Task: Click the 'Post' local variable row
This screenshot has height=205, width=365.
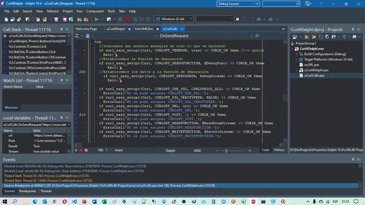Action: tap(35, 141)
